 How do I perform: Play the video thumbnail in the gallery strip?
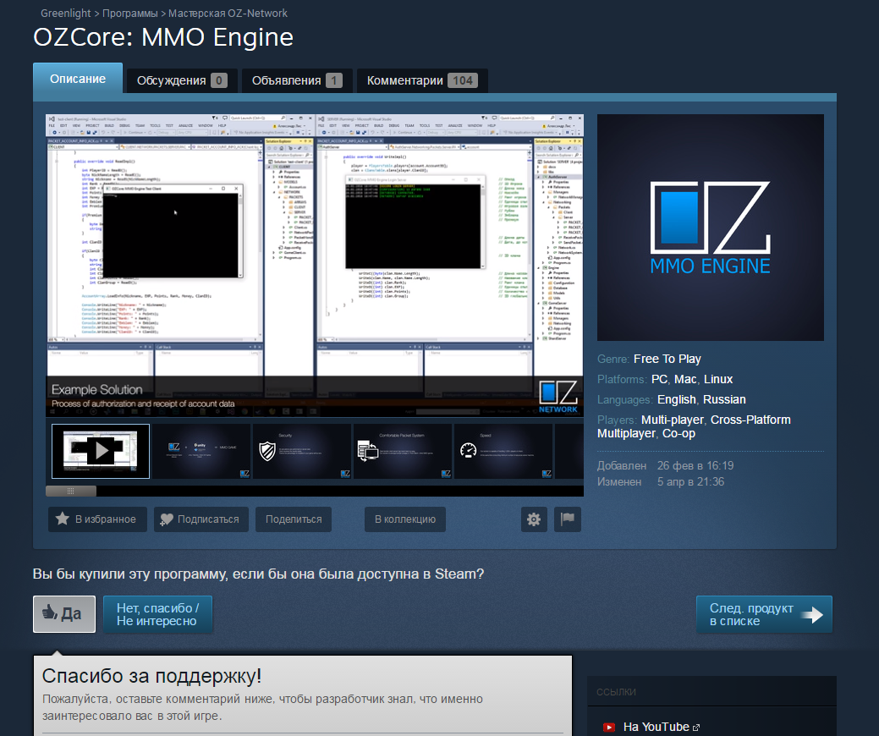pyautogui.click(x=101, y=451)
